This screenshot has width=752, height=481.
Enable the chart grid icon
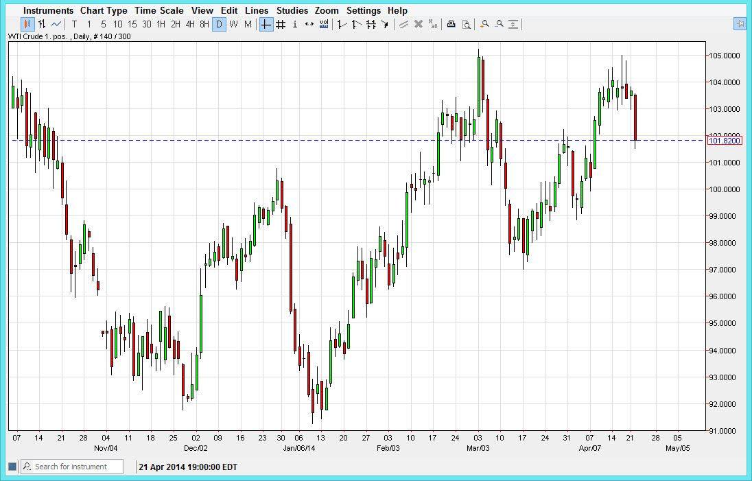[281, 24]
